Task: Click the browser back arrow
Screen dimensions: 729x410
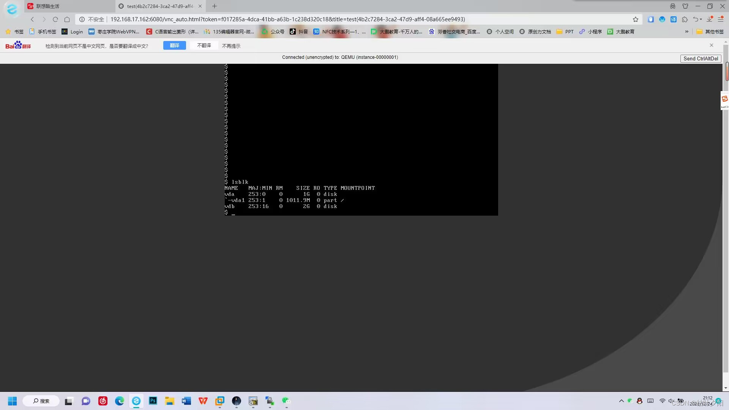Action: (x=32, y=19)
